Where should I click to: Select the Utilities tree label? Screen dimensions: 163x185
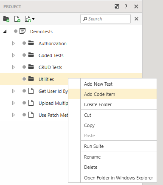click(x=46, y=79)
